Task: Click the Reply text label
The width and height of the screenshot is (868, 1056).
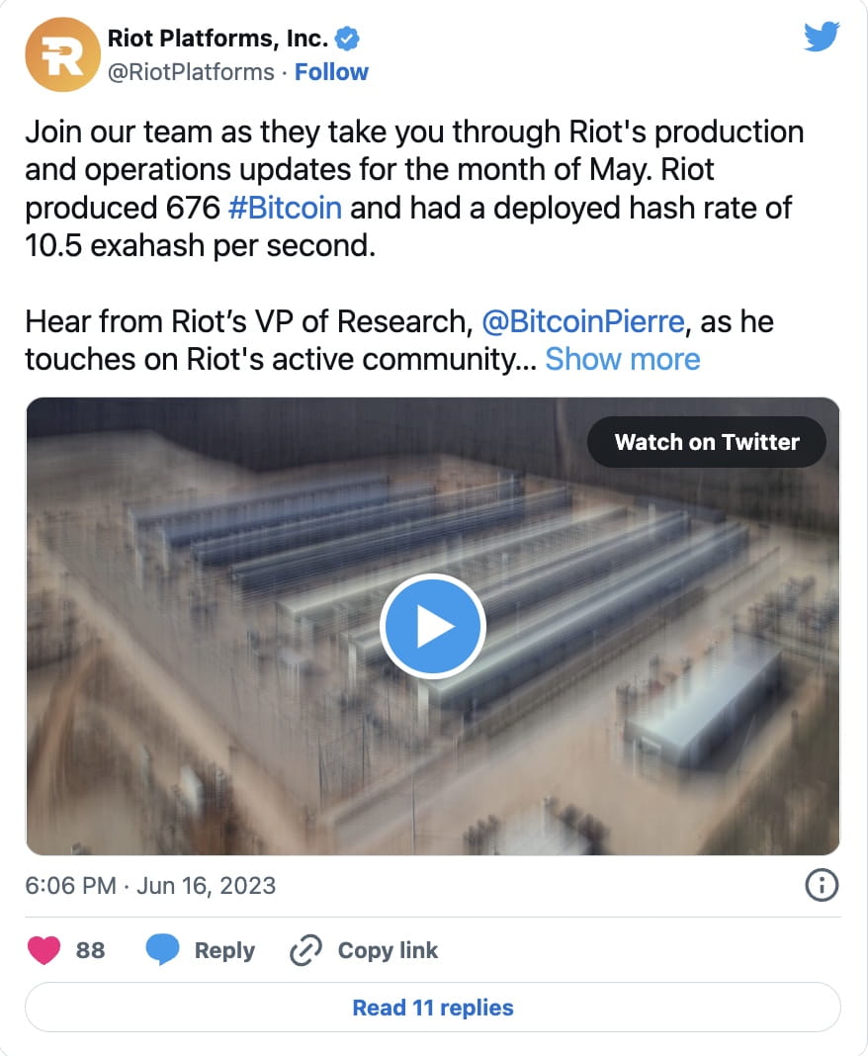Action: pos(225,950)
